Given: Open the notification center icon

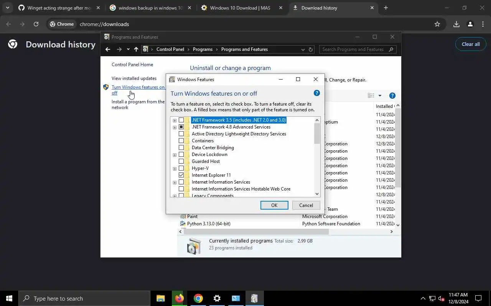Looking at the screenshot, I should click(x=478, y=298).
